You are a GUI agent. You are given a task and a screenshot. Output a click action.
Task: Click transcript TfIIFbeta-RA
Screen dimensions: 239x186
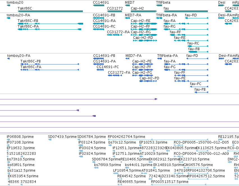[x=167, y=15]
